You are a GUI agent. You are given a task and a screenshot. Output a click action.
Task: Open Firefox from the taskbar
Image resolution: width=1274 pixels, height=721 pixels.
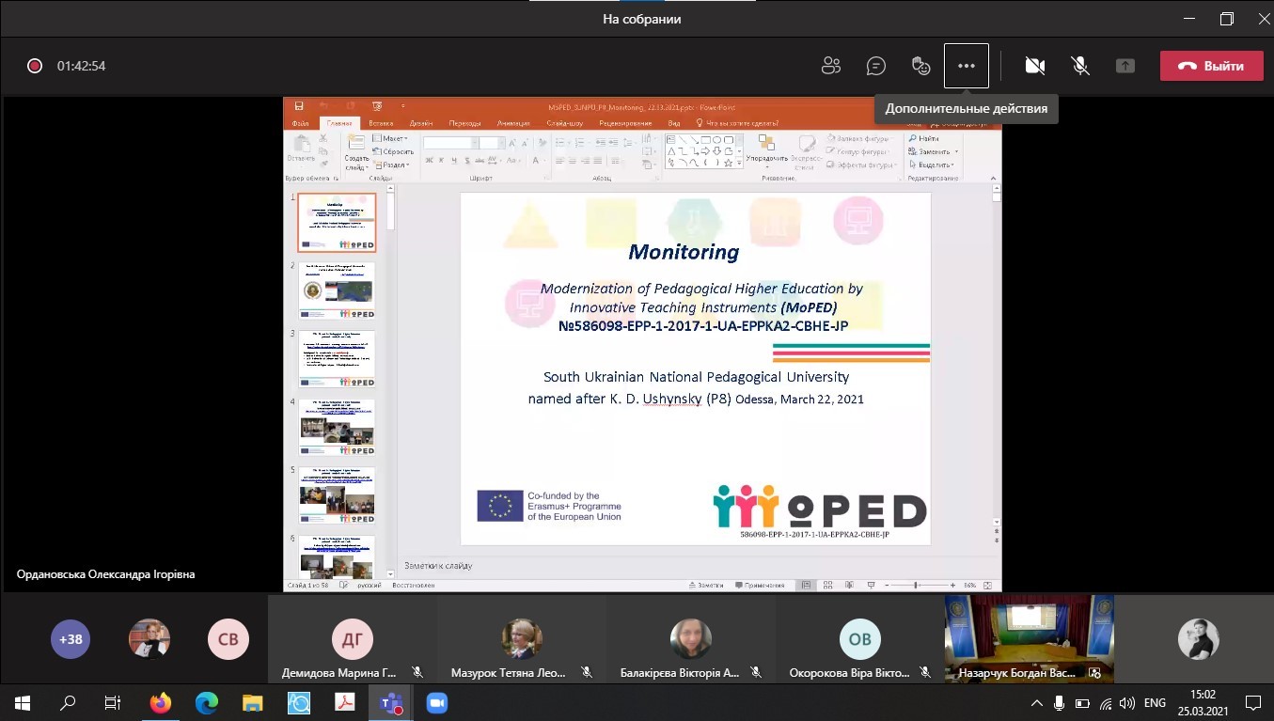161,702
